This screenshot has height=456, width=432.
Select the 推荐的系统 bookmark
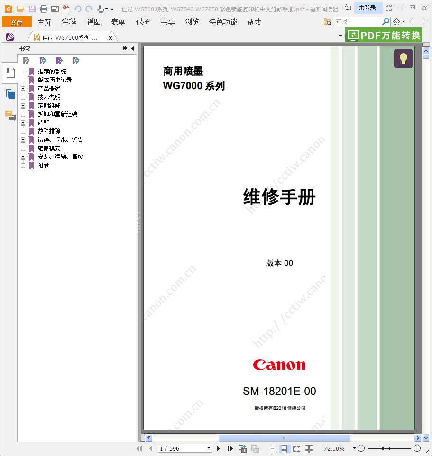52,72
